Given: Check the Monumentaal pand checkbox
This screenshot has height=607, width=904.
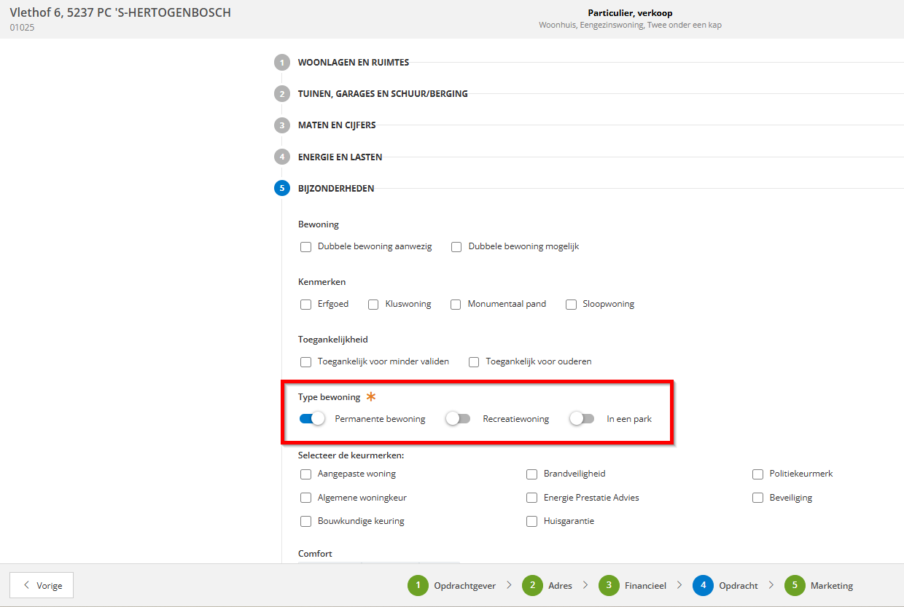Looking at the screenshot, I should click(456, 305).
